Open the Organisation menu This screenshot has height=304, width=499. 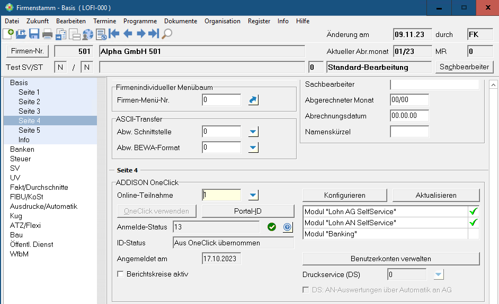click(222, 21)
